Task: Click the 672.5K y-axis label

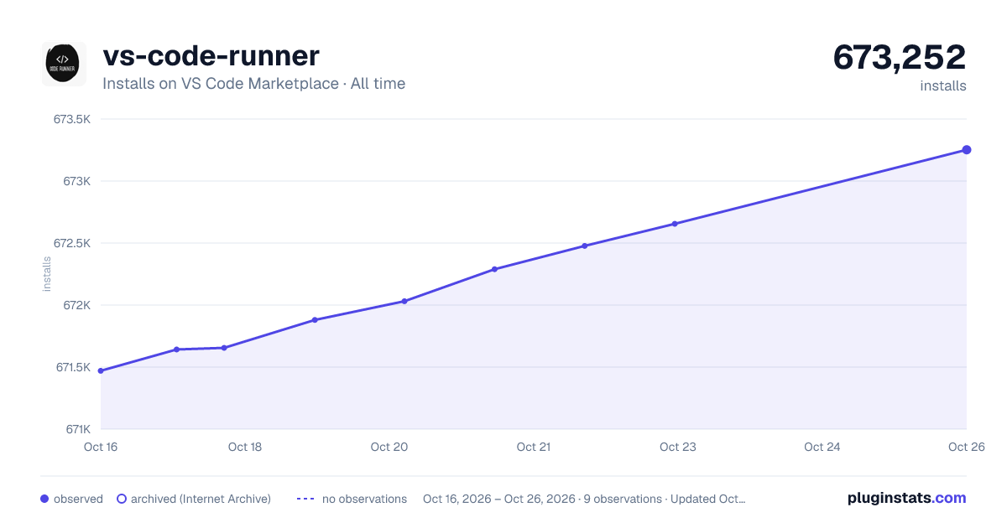Action: click(71, 243)
